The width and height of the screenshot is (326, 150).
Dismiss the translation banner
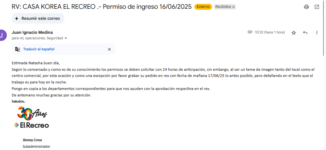109,49
